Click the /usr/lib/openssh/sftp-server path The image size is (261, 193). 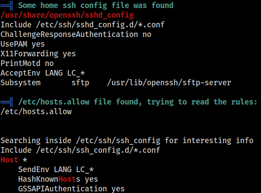[169, 83]
